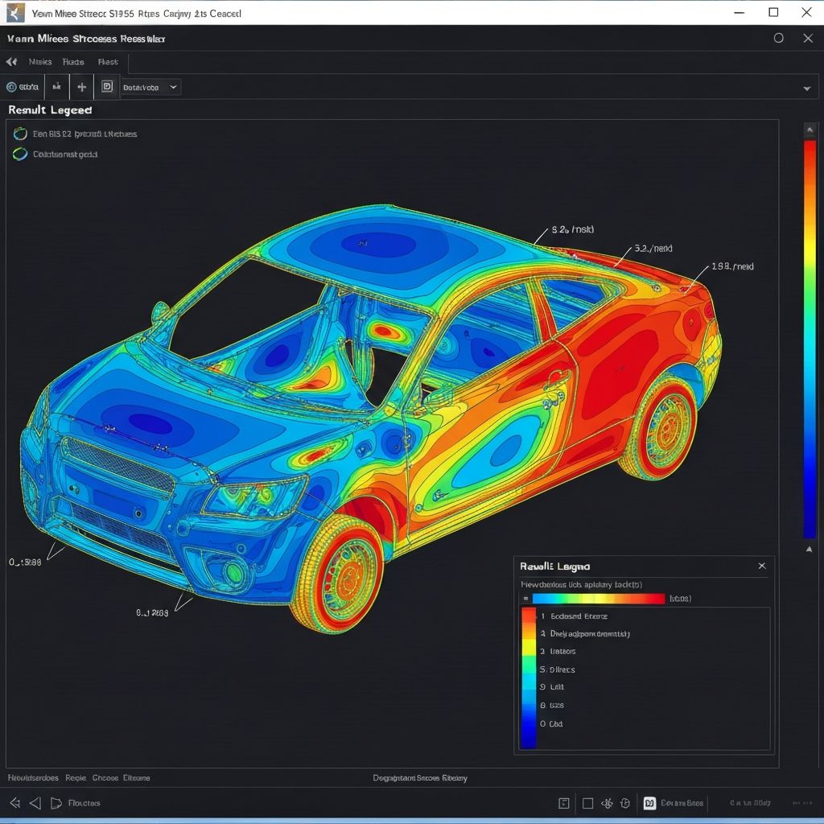Select the fit-view frame icon in the bottom bar
The height and width of the screenshot is (824, 824).
[x=565, y=802]
